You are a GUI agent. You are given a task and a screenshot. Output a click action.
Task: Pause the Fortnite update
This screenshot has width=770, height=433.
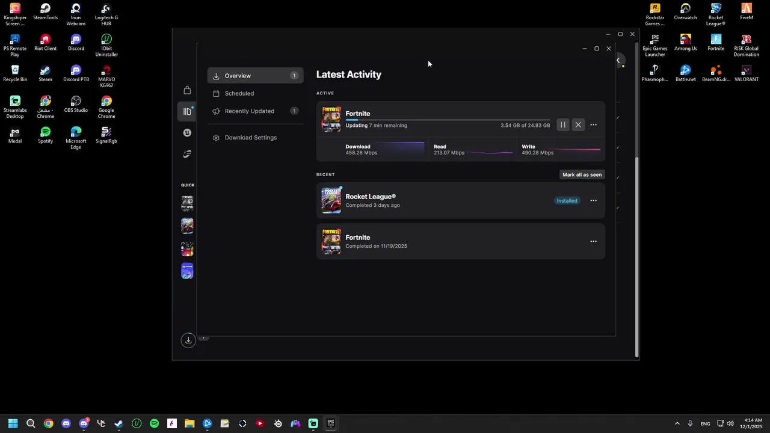click(x=563, y=125)
